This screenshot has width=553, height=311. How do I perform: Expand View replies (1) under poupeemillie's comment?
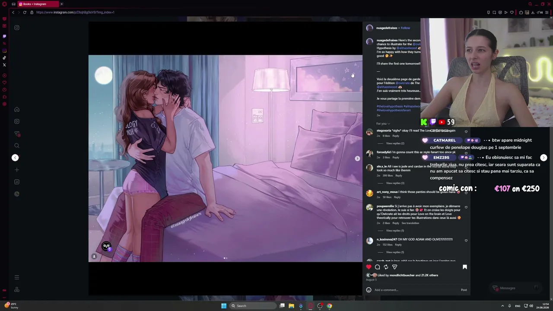coord(395,231)
